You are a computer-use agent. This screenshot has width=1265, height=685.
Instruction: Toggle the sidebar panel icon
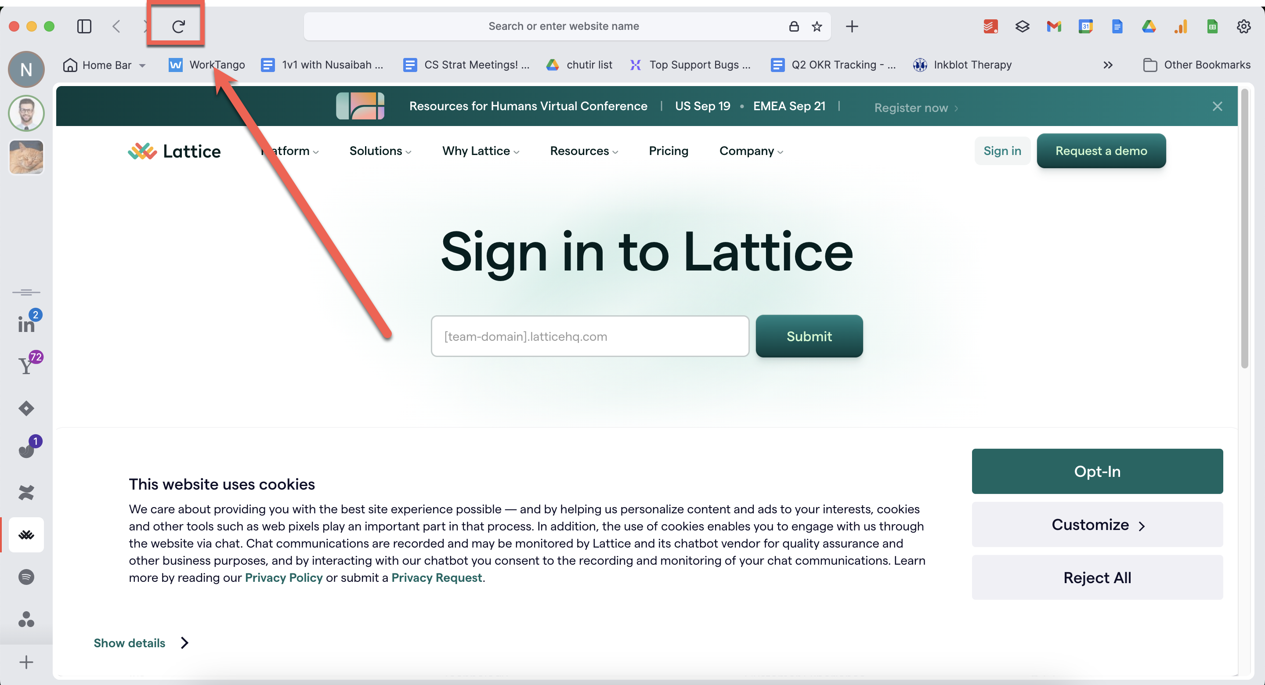pos(84,26)
